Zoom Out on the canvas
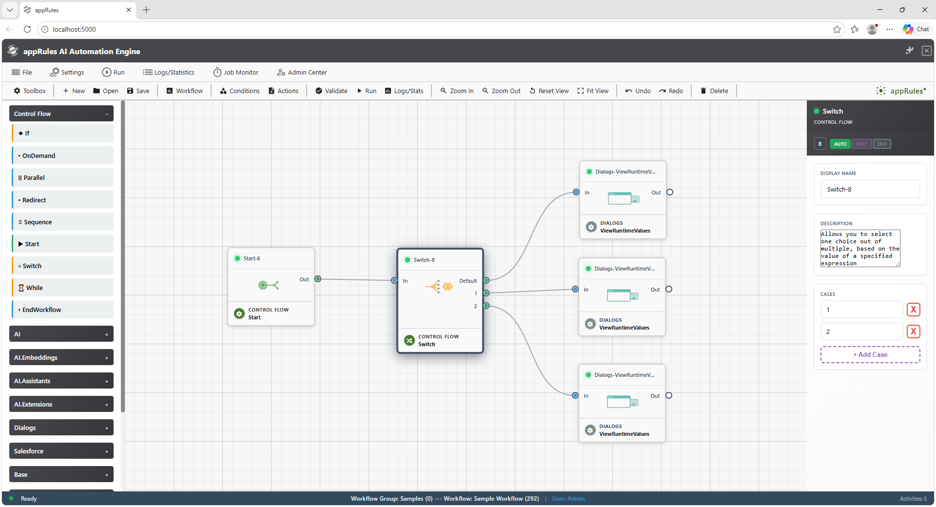Image resolution: width=936 pixels, height=507 pixels. [x=501, y=91]
